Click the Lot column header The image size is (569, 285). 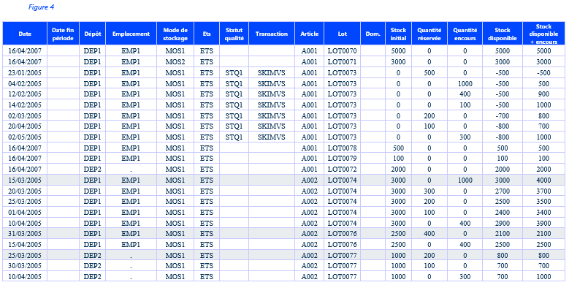[x=342, y=34]
